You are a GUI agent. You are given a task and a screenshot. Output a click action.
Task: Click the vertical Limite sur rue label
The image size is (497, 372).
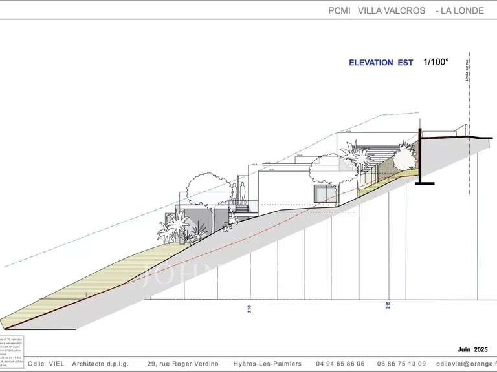point(467,71)
